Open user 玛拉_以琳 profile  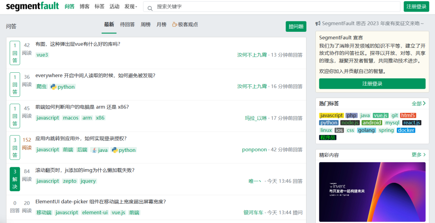256,118
